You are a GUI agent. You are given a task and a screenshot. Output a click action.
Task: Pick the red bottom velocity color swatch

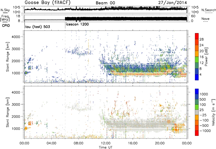click(197, 133)
